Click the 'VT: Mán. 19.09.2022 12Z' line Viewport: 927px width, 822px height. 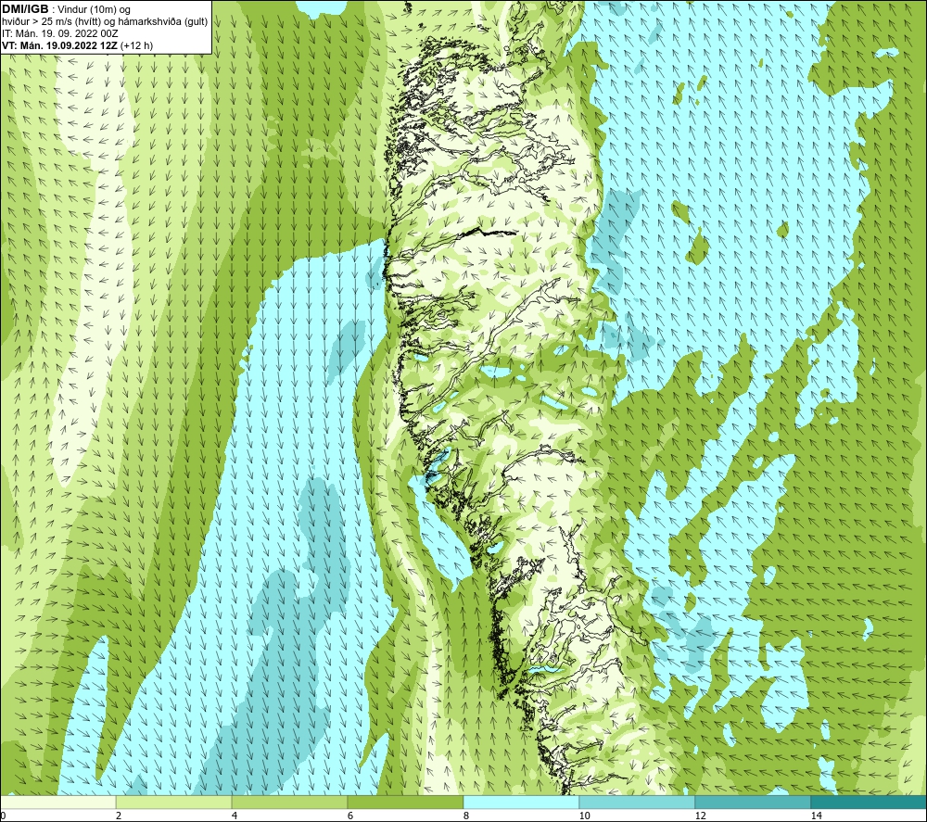pos(59,45)
